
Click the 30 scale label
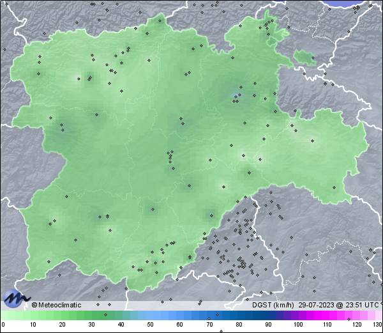tap(91, 325)
